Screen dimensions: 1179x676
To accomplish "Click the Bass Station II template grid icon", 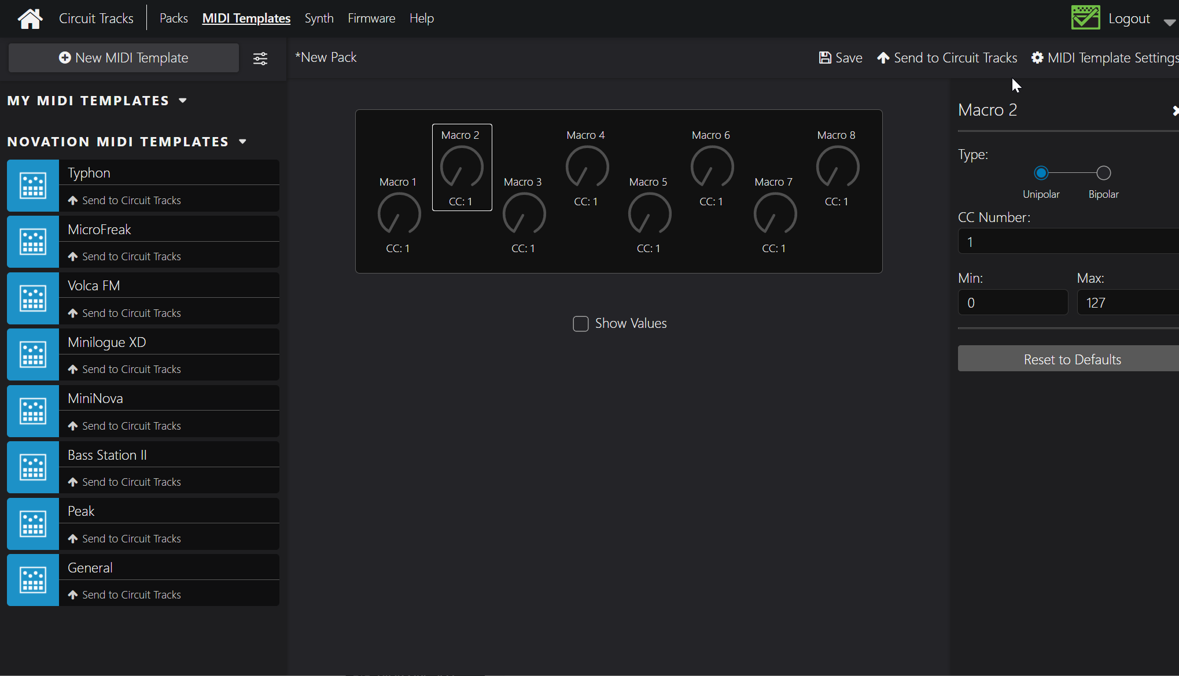I will tap(33, 467).
